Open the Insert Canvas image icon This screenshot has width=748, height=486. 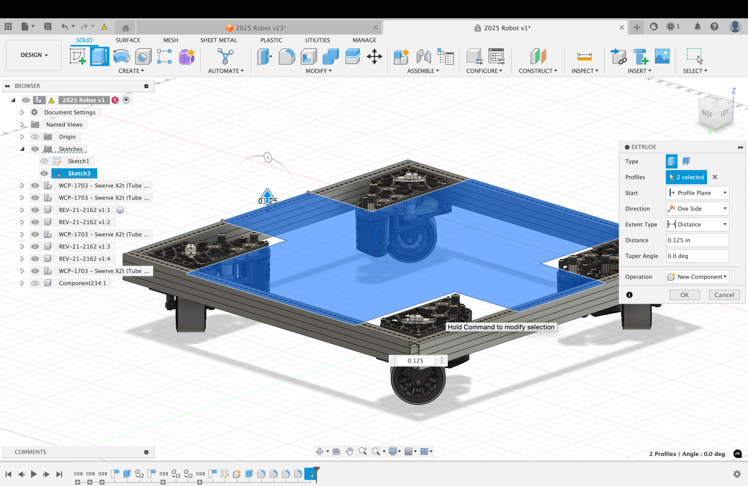click(x=662, y=56)
